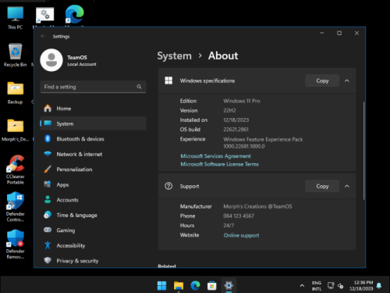Collapse the Windows specifications section
The image size is (390, 293).
[x=347, y=80]
